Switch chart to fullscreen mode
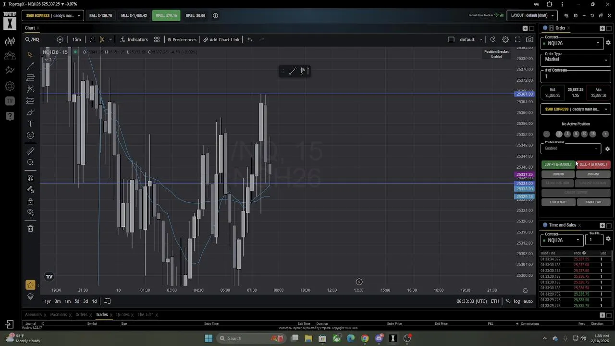Viewport: 615px width, 346px height. point(517,39)
